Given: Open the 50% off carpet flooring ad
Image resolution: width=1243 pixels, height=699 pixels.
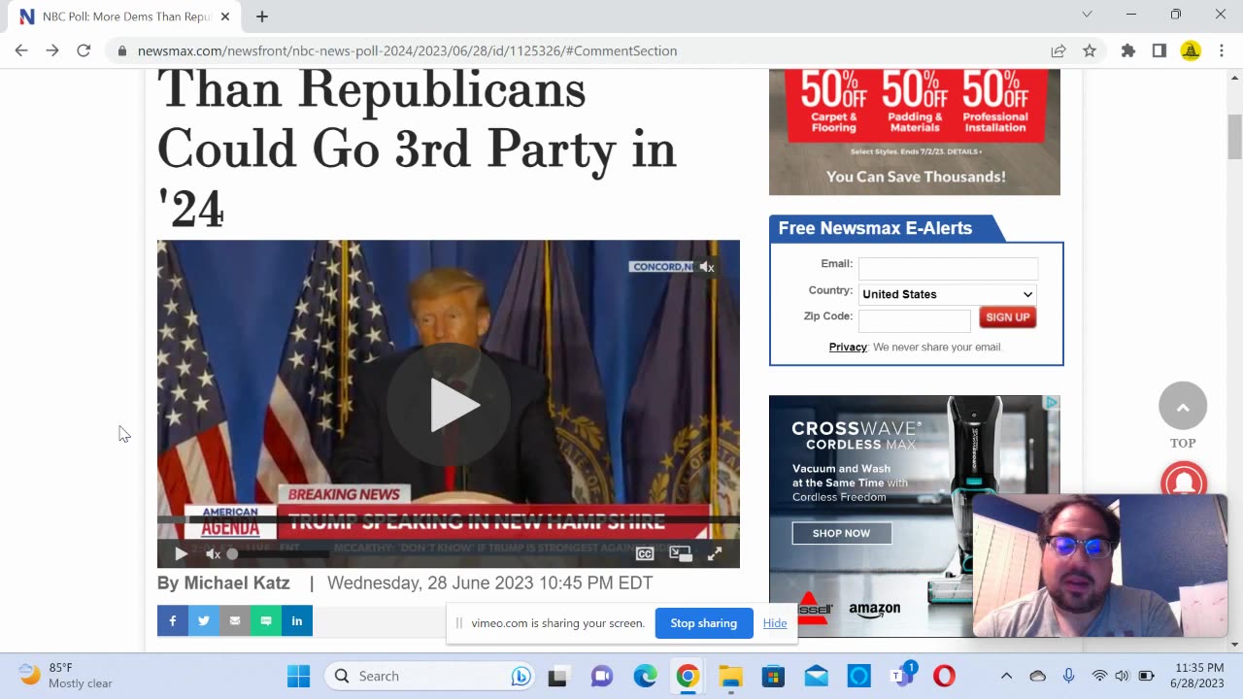Looking at the screenshot, I should [915, 132].
